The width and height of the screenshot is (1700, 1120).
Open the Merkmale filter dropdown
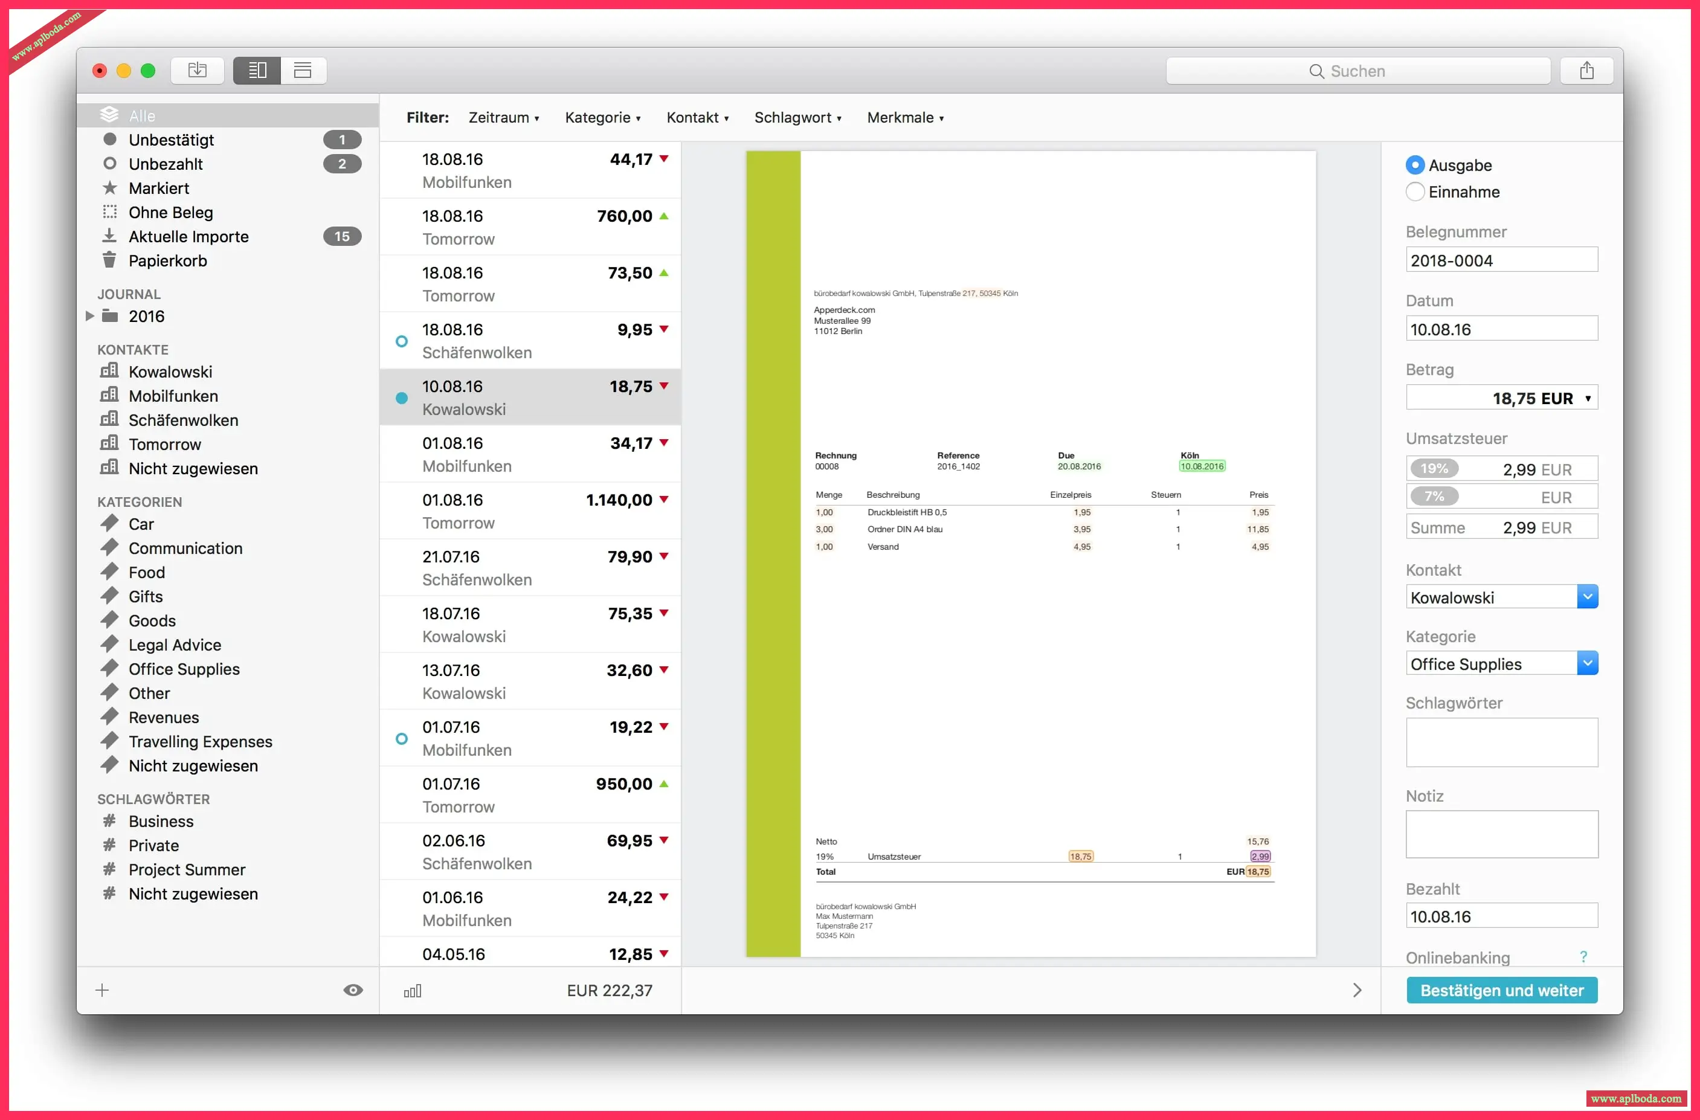[x=905, y=118]
